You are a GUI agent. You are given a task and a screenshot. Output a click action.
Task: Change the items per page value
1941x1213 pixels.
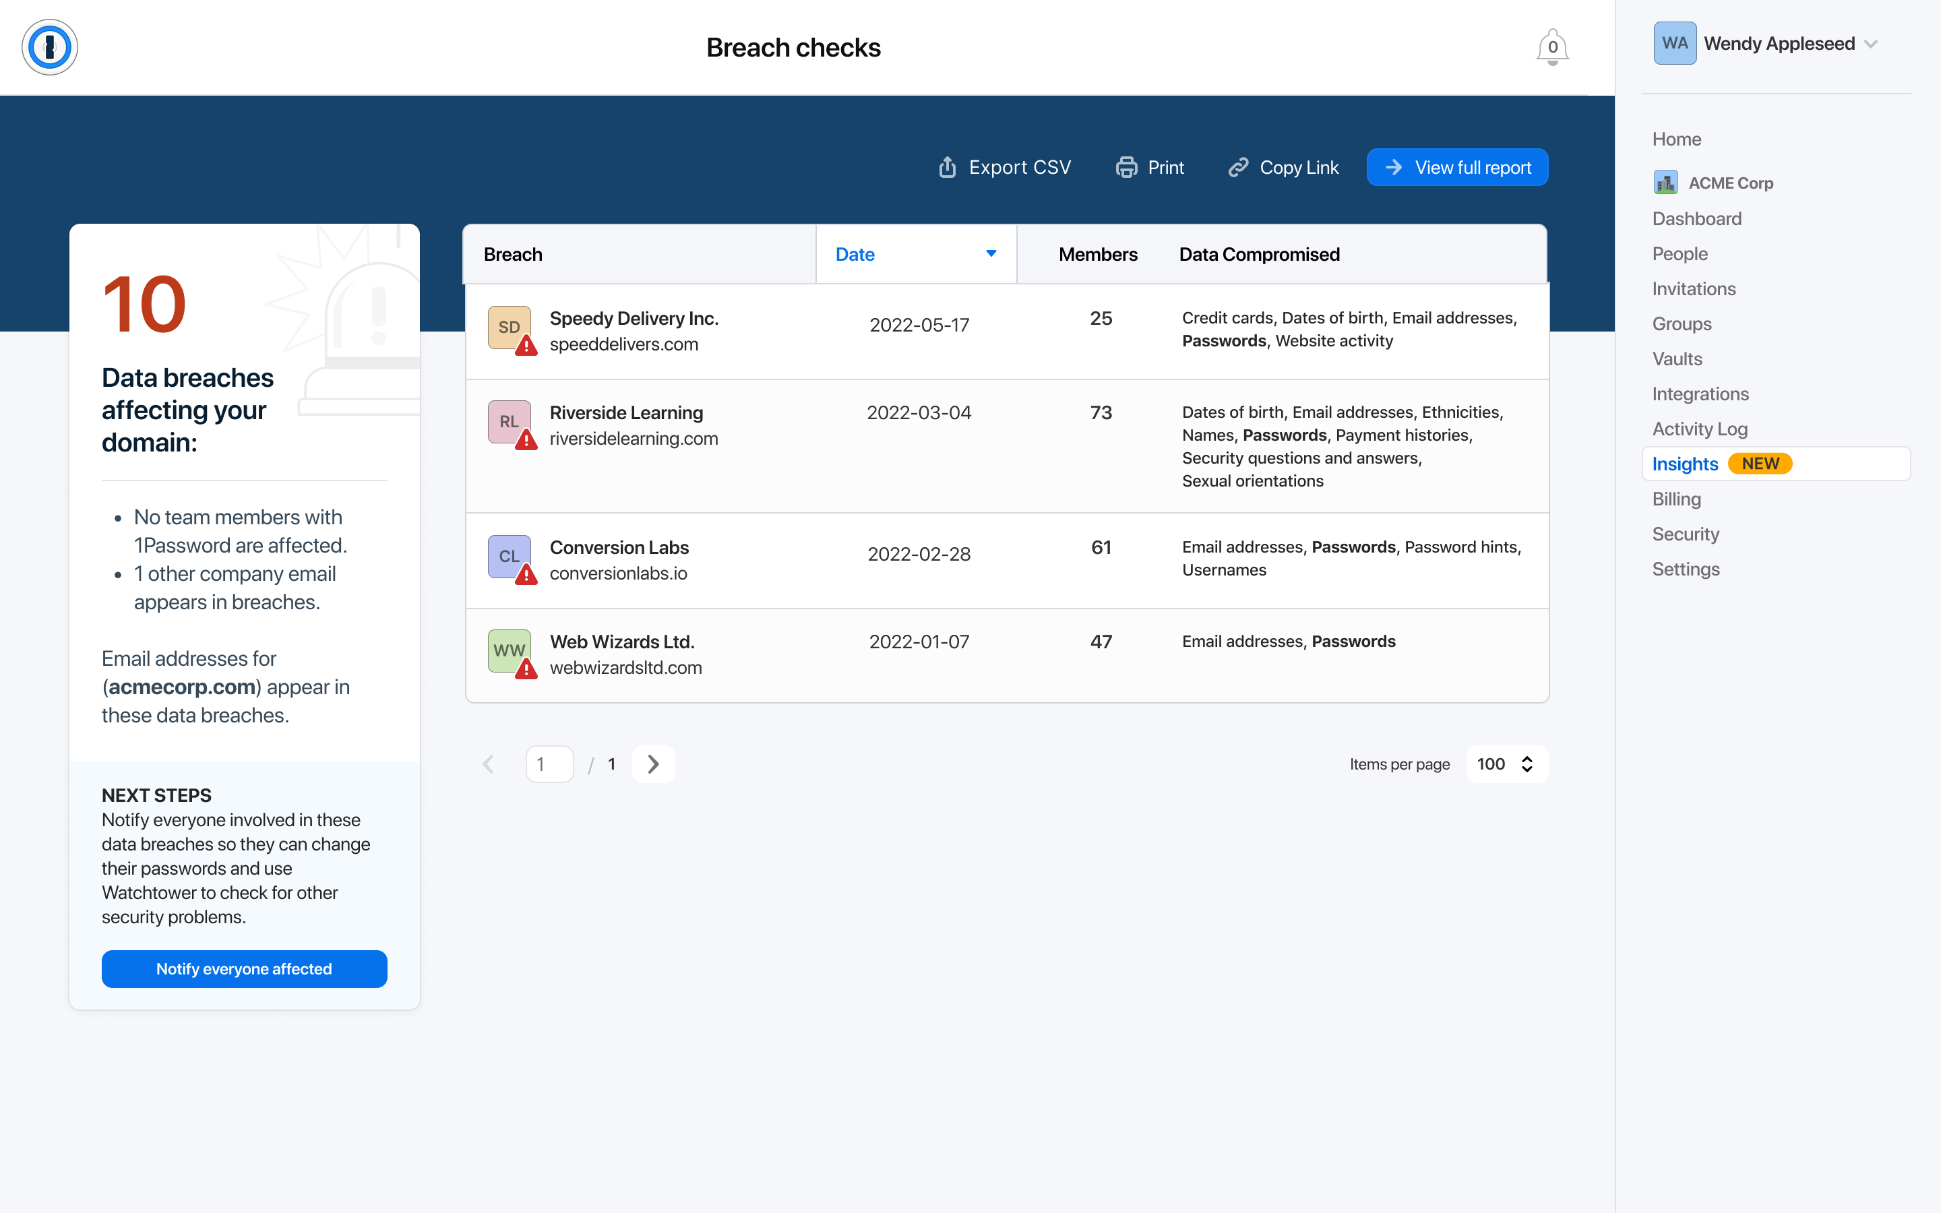(1506, 764)
